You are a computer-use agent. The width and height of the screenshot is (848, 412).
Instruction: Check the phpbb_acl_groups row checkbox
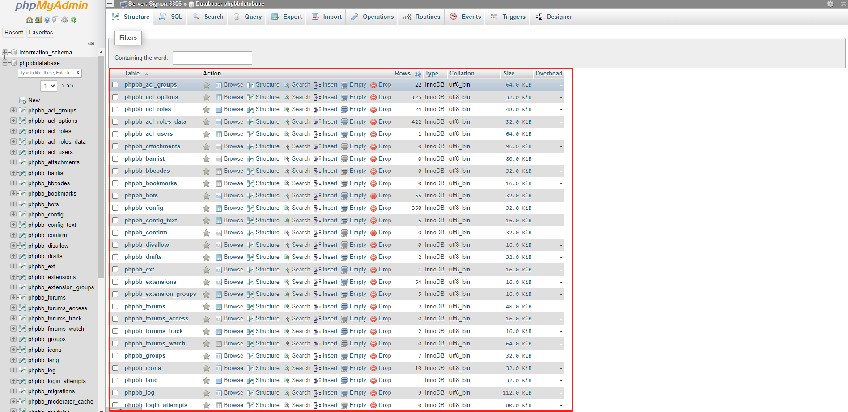115,85
